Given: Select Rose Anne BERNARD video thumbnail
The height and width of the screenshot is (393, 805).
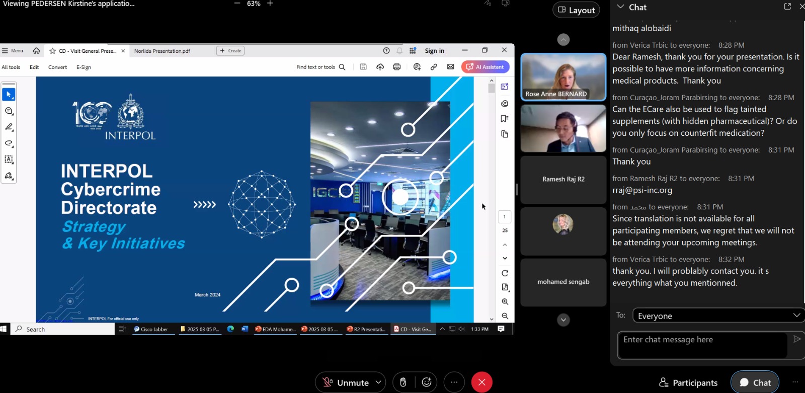Looking at the screenshot, I should coord(563,77).
